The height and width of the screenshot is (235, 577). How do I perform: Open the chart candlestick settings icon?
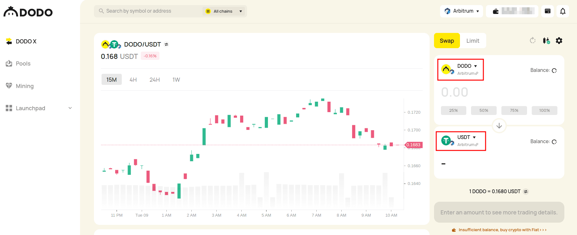pos(546,41)
